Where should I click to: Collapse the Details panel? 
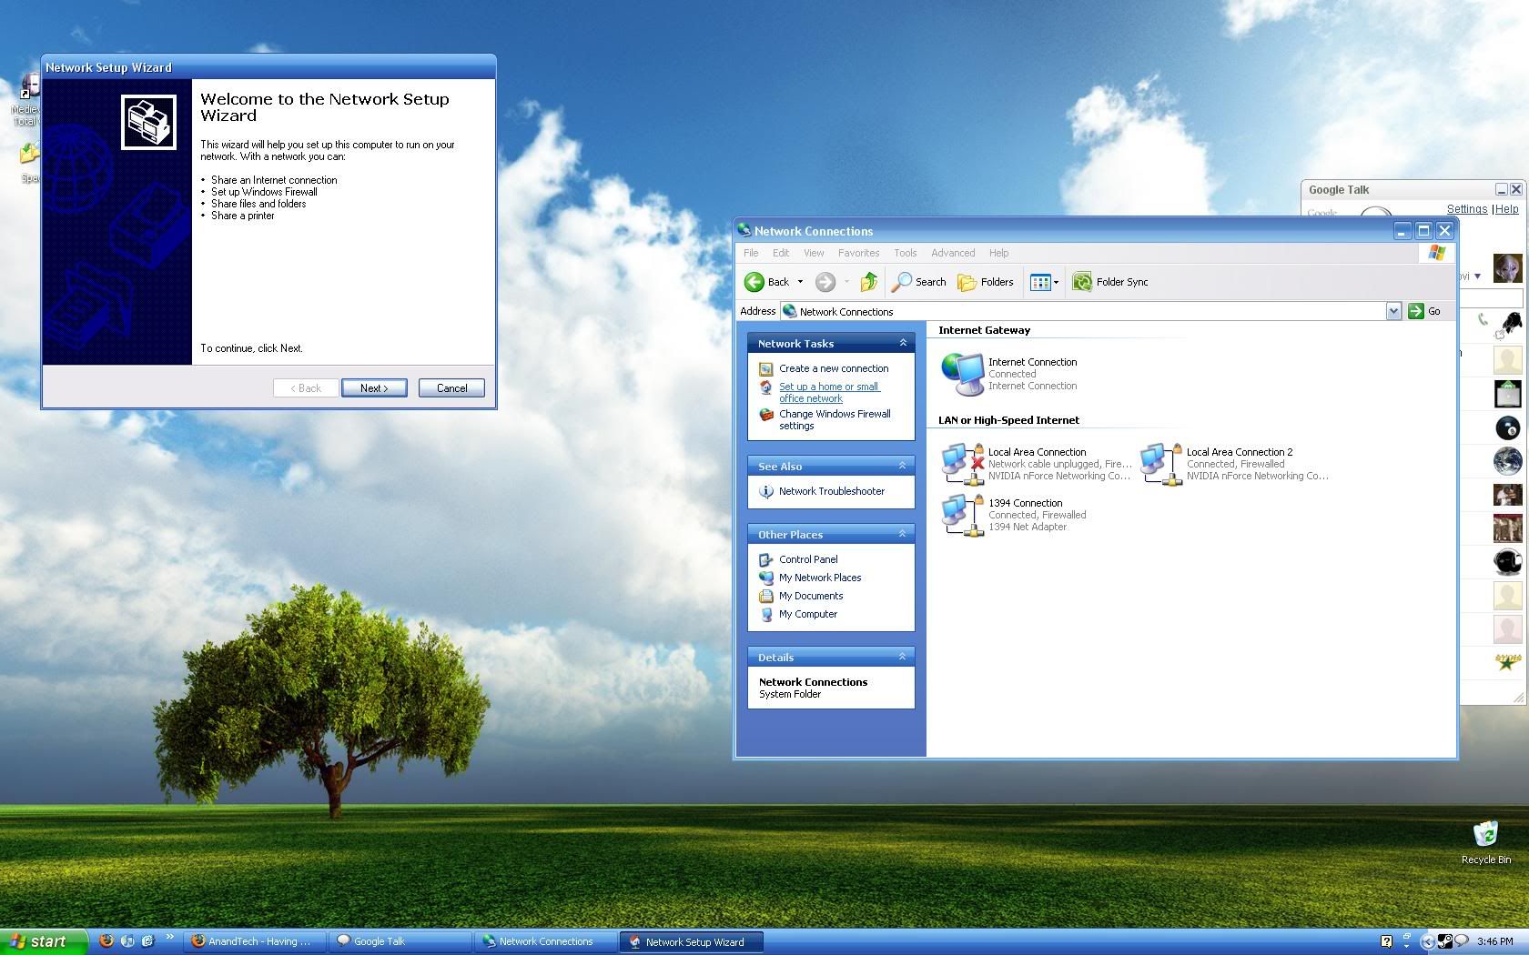pyautogui.click(x=903, y=657)
